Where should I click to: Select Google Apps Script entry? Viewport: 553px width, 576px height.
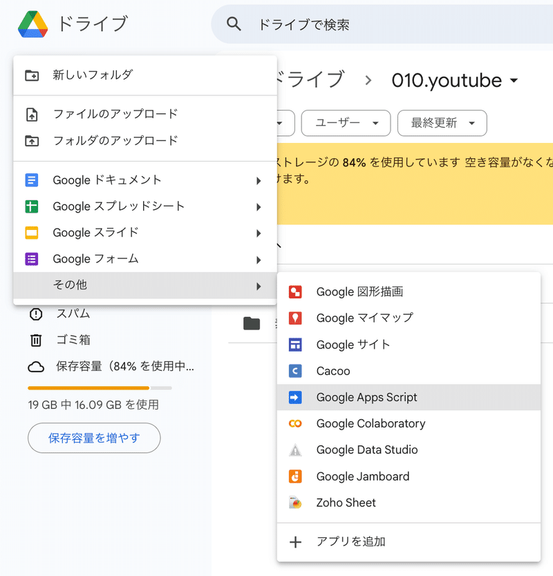click(409, 398)
